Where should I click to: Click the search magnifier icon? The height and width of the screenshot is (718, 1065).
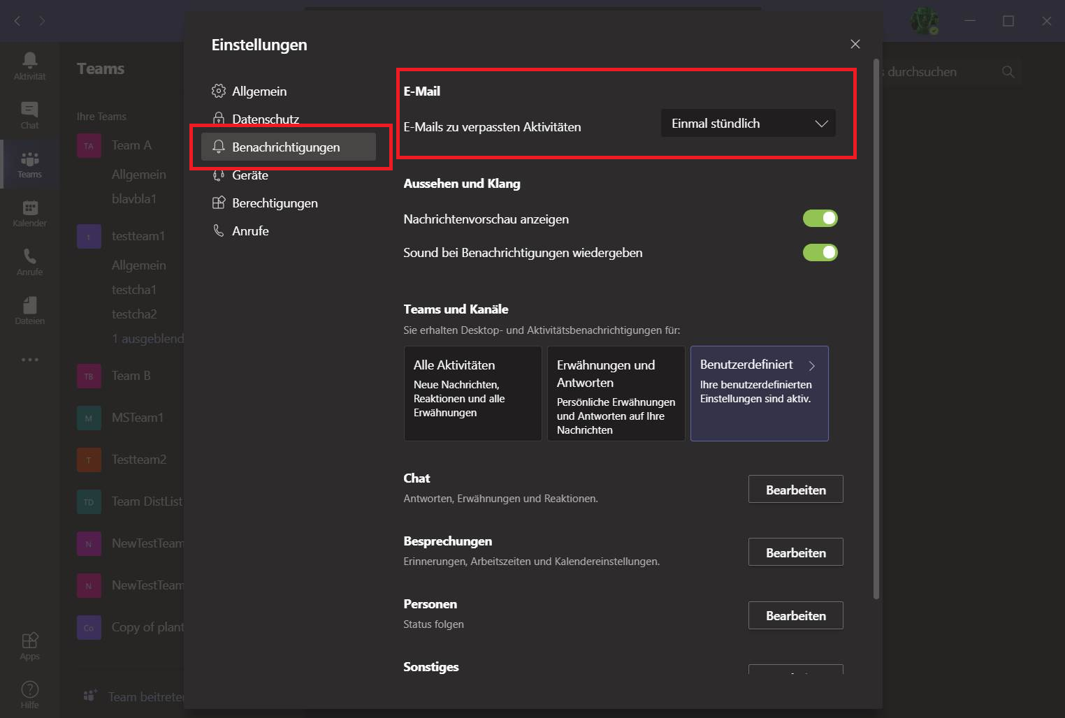point(1008,71)
